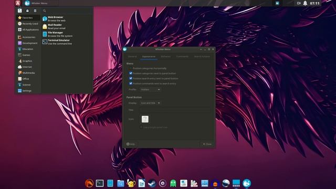
Task: Switch to the Search Actions tab
Action: pyautogui.click(x=202, y=56)
